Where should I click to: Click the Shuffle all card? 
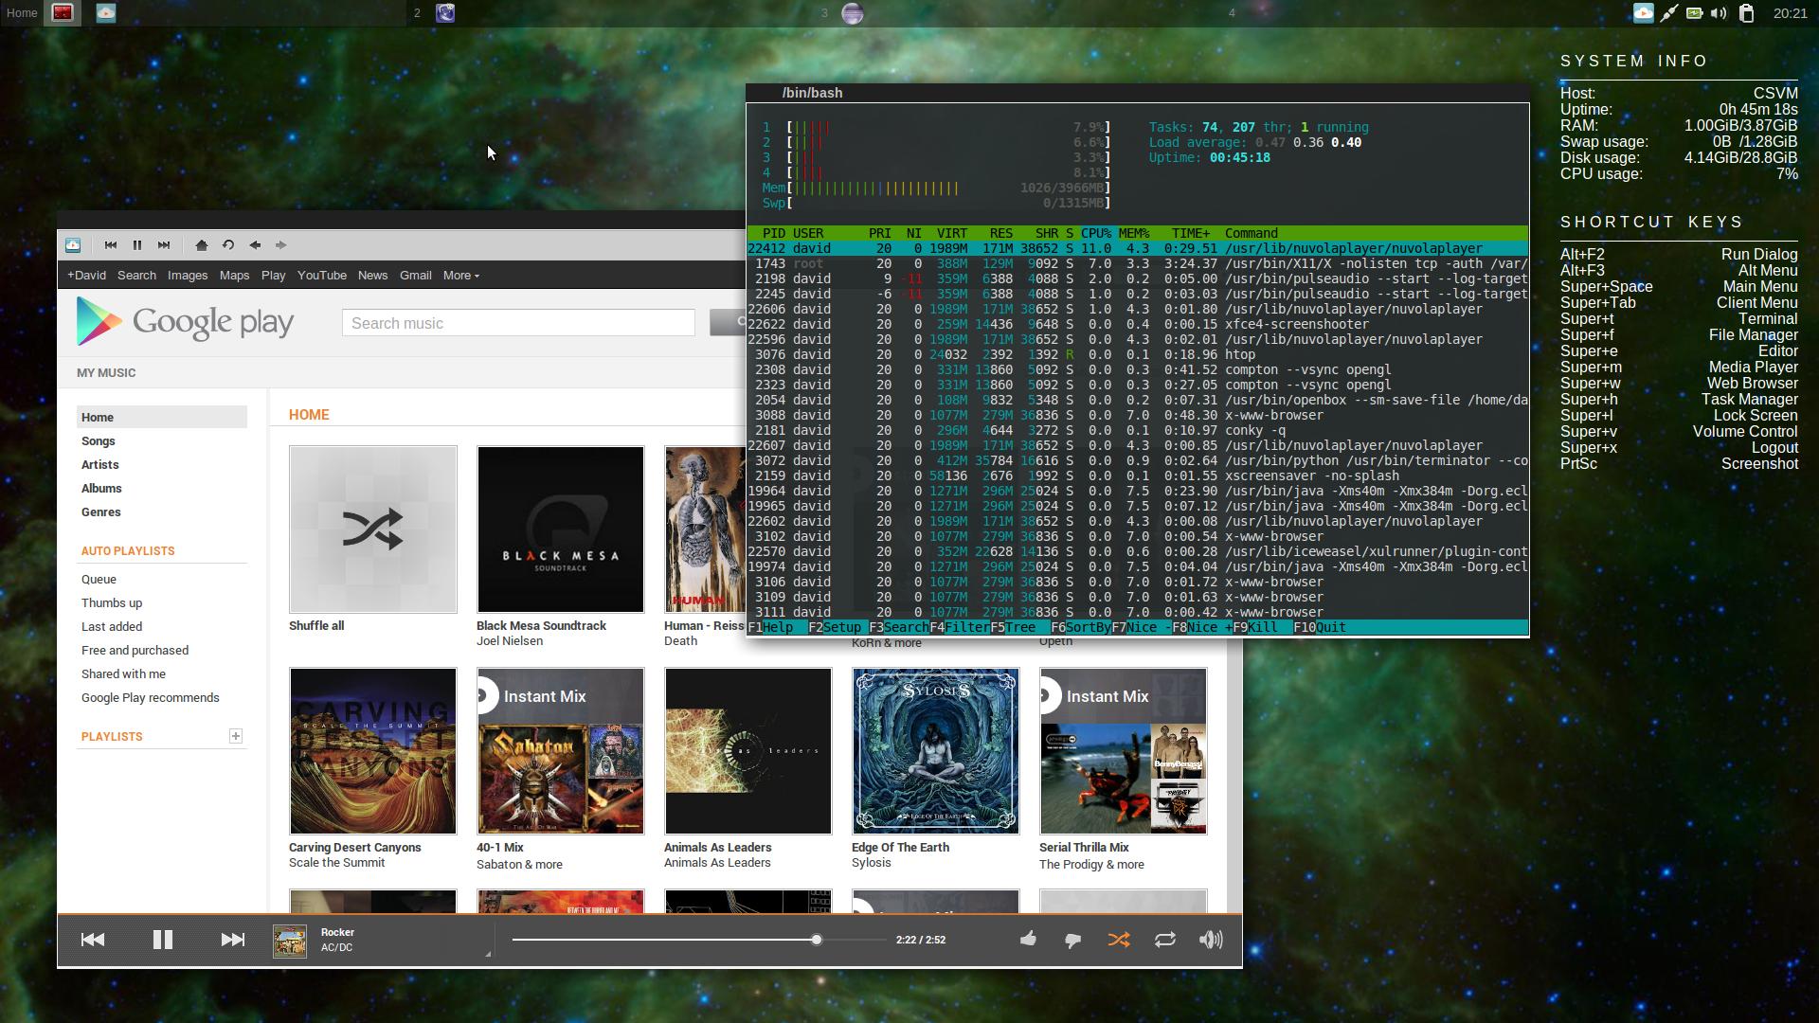coord(373,529)
